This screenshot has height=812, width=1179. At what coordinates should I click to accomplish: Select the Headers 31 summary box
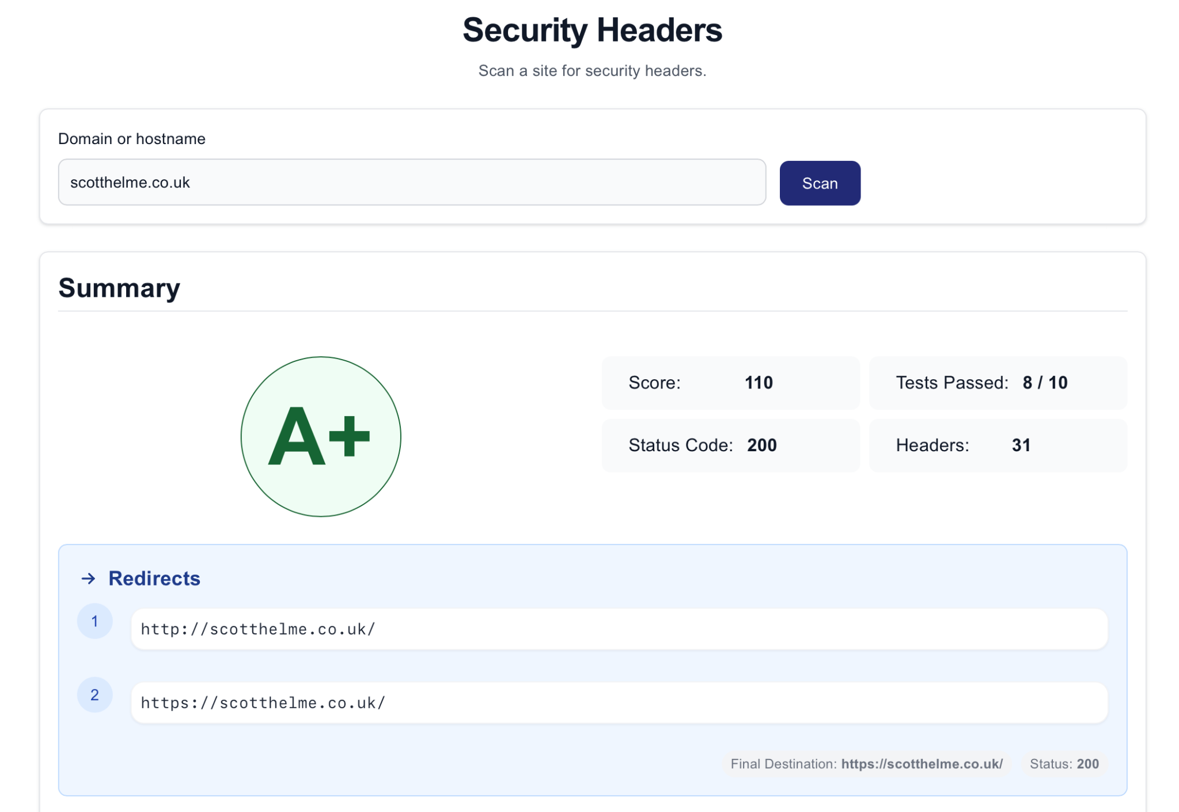tap(998, 445)
